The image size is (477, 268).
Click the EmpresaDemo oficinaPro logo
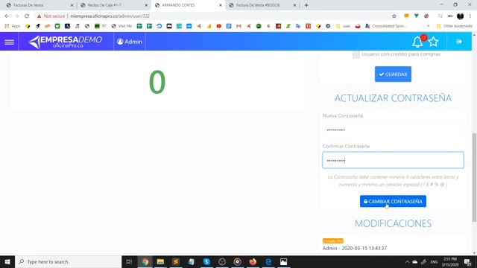65,42
